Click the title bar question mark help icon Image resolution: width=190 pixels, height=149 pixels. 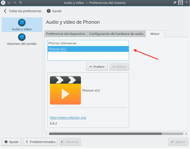(x=186, y=3)
